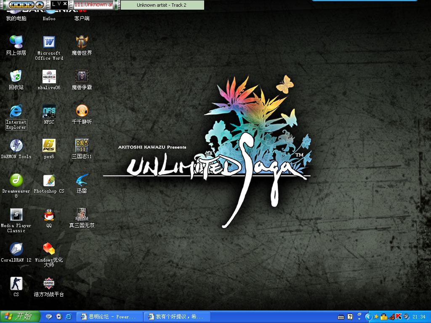Screen dimensions: 431x323
Task: Click the KuGoo icon label
Action: (x=49, y=19)
